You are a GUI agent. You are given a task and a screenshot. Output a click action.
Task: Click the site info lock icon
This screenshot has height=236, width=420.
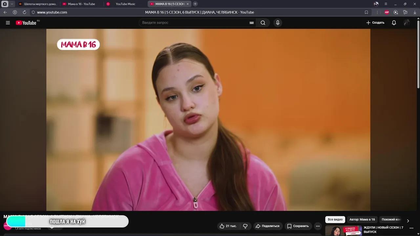[33, 12]
